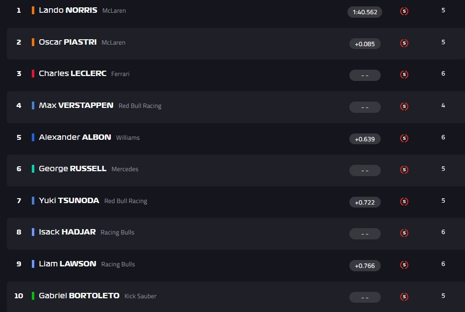Click the +0.639 gap for Albon
This screenshot has height=312, width=465.
[x=365, y=139]
